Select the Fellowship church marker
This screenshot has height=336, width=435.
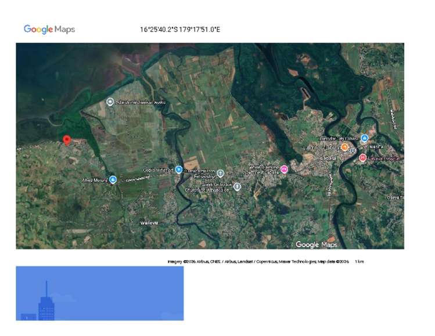pyautogui.click(x=220, y=174)
